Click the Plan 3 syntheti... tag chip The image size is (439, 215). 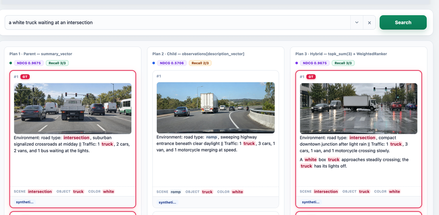(311, 202)
